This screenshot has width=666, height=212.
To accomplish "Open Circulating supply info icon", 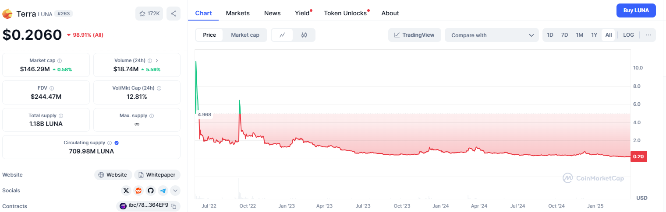I will tap(110, 143).
